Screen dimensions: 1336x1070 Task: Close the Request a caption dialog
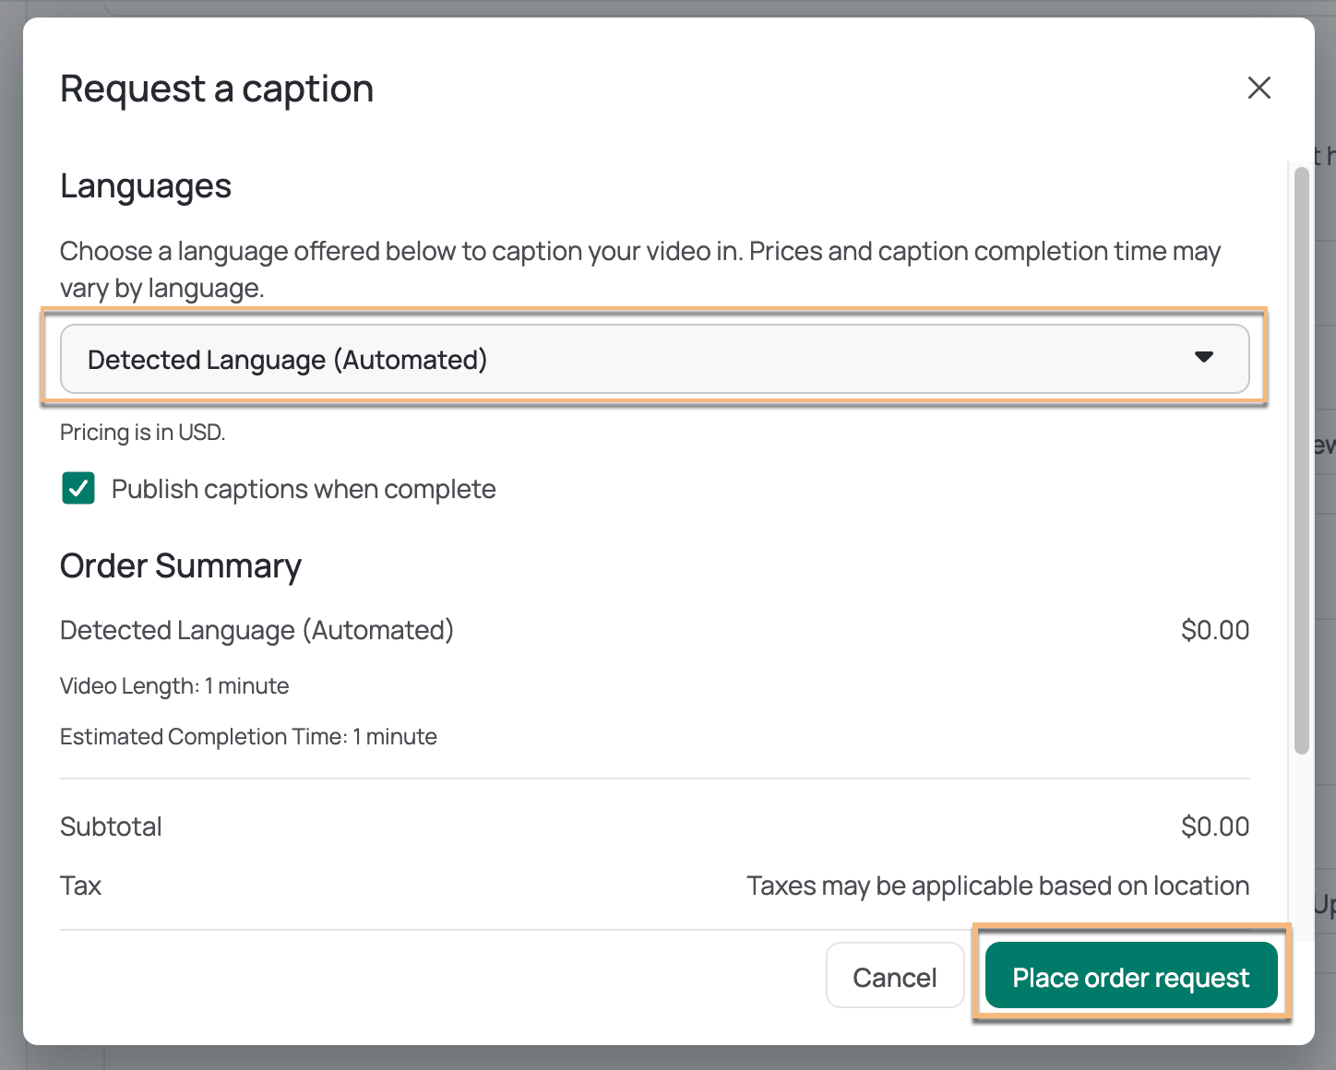pos(1258,89)
